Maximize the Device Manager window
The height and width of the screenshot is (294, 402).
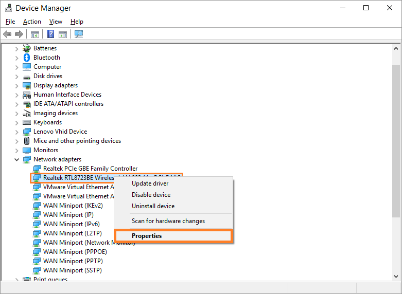click(x=366, y=8)
